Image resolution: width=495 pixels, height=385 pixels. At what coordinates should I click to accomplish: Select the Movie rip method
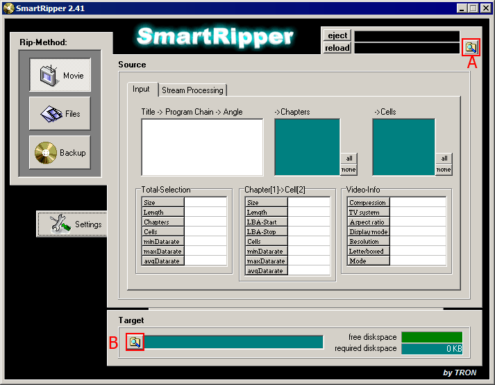pyautogui.click(x=60, y=75)
